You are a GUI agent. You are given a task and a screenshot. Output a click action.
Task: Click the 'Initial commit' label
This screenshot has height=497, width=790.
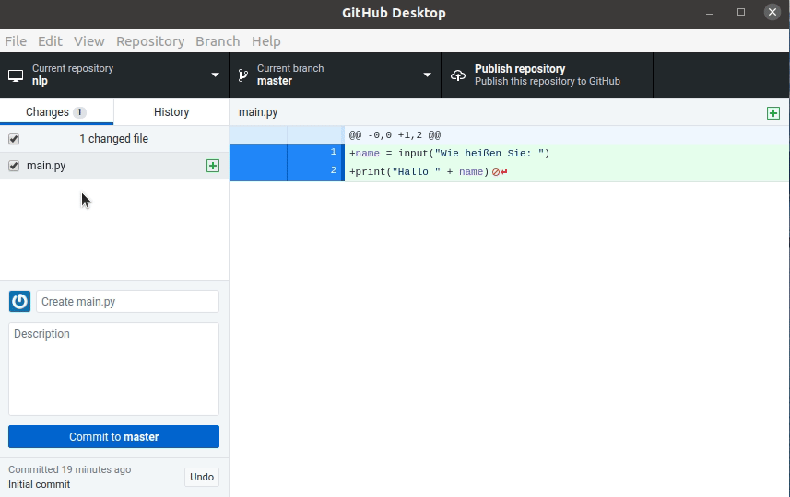click(40, 484)
